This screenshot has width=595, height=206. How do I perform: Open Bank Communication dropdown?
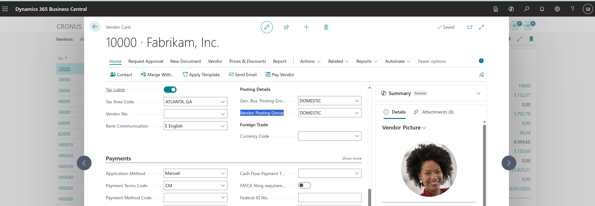223,126
